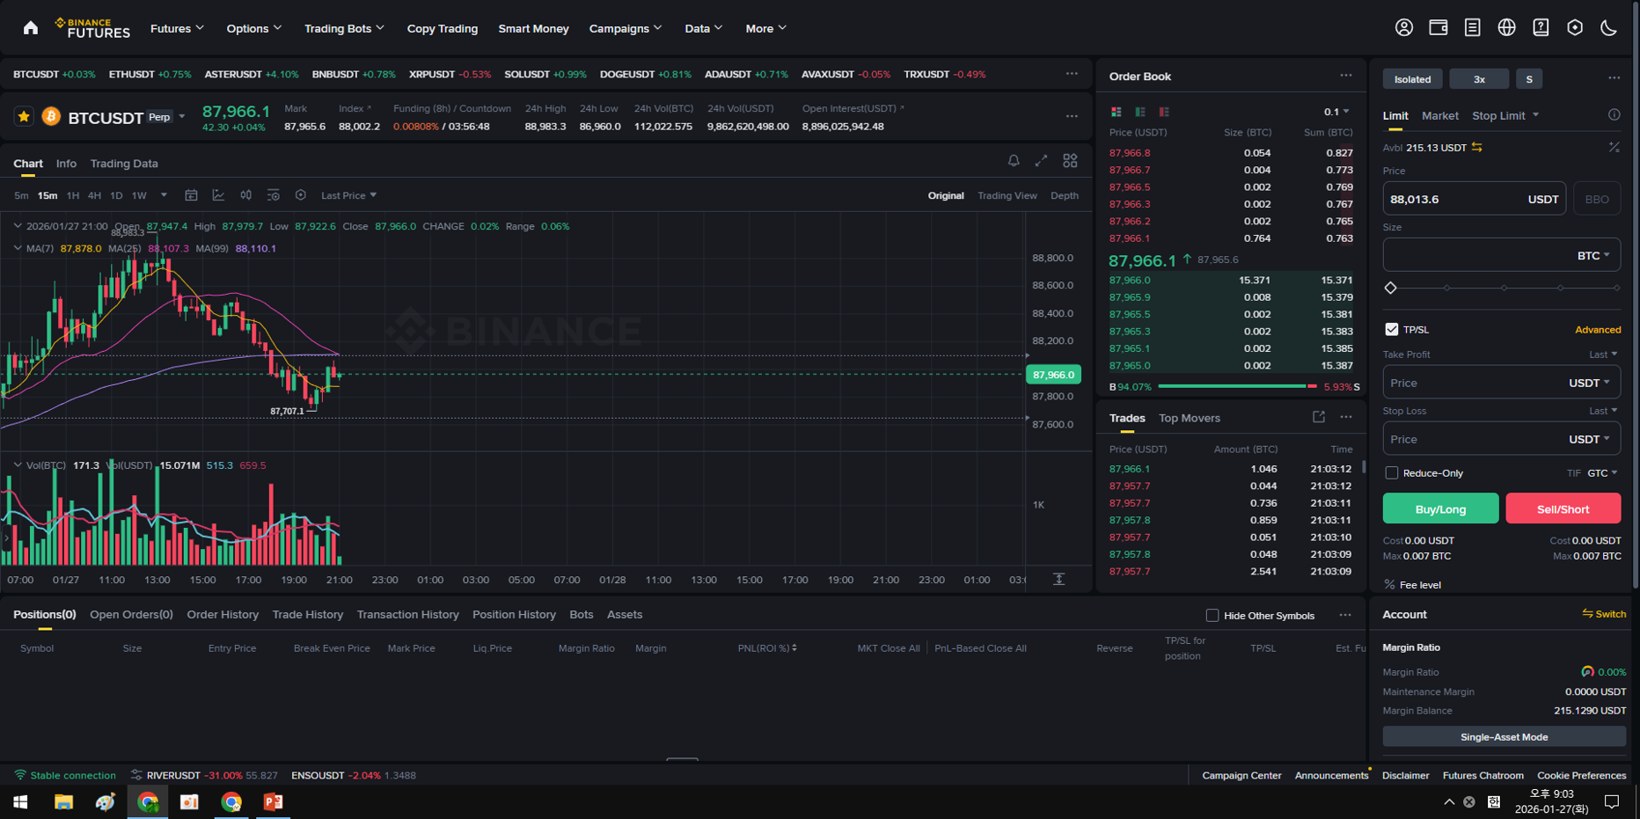Click the chart hexagon tool icon
The image size is (1640, 819).
(x=301, y=195)
